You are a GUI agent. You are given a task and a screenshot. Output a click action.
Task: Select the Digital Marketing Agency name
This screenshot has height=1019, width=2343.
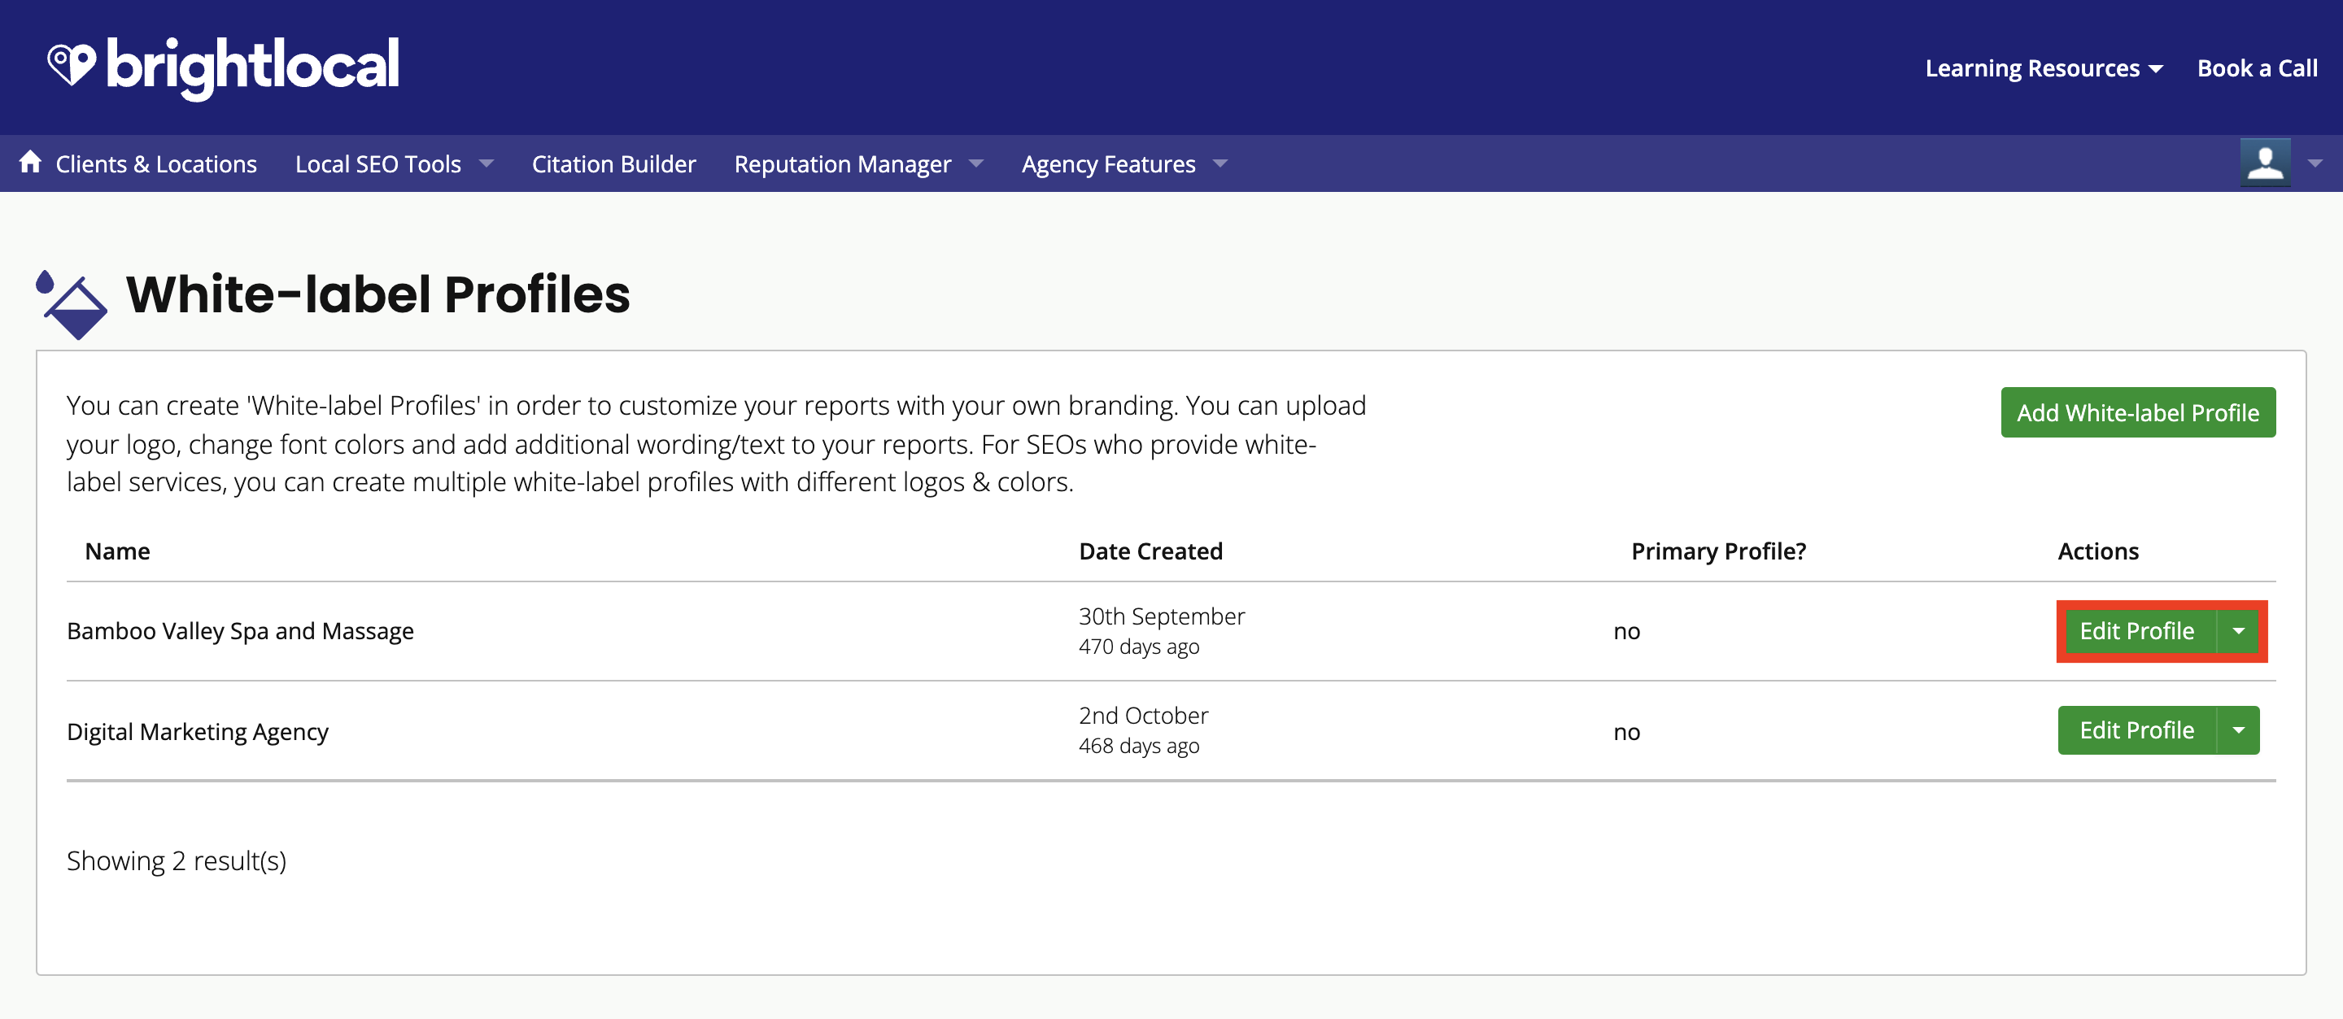point(198,732)
